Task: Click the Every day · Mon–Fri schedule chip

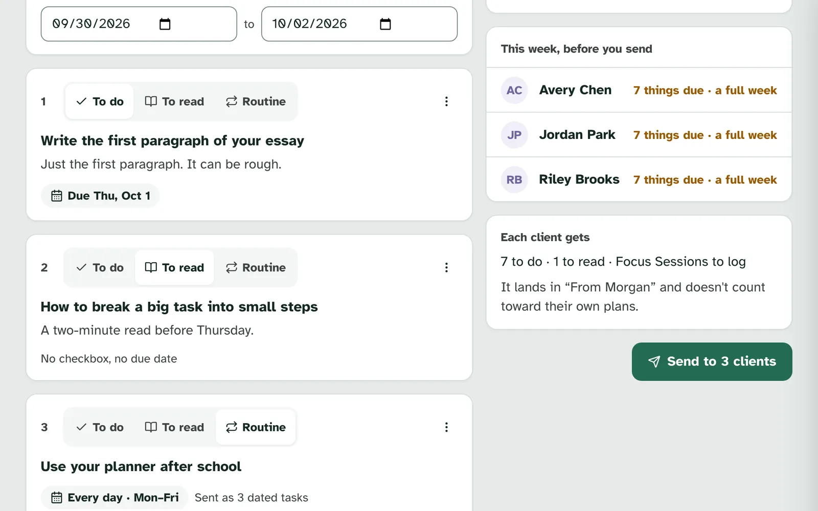Action: coord(115,498)
